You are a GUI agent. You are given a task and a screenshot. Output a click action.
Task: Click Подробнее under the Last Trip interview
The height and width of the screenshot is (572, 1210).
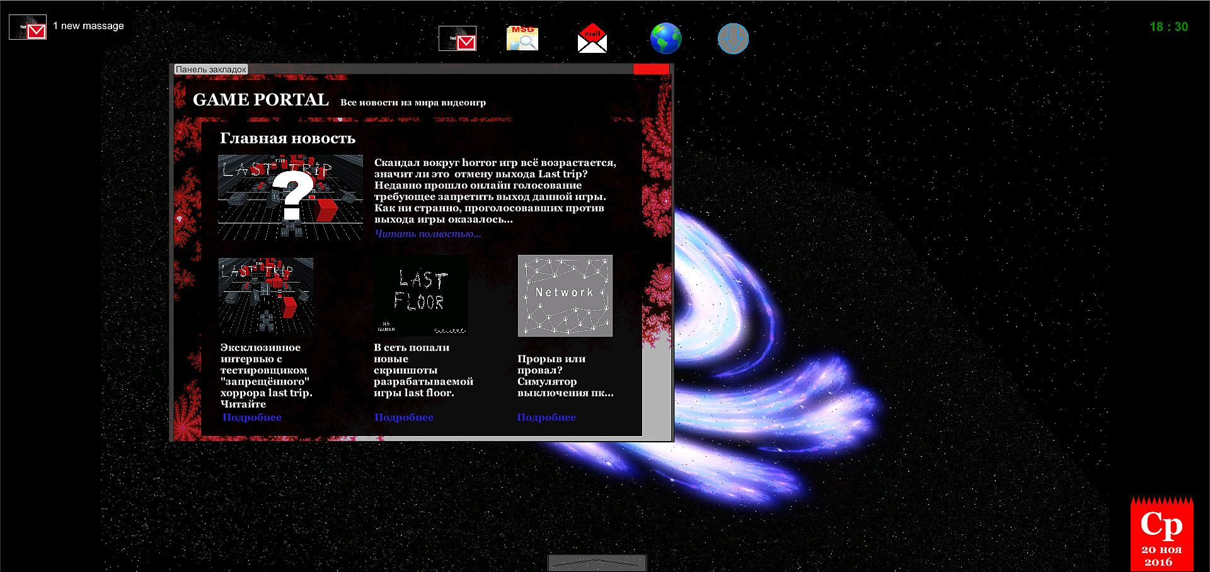click(252, 417)
